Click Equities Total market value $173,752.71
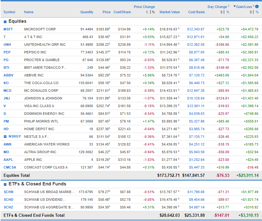The image size is (262, 221). [168, 175]
